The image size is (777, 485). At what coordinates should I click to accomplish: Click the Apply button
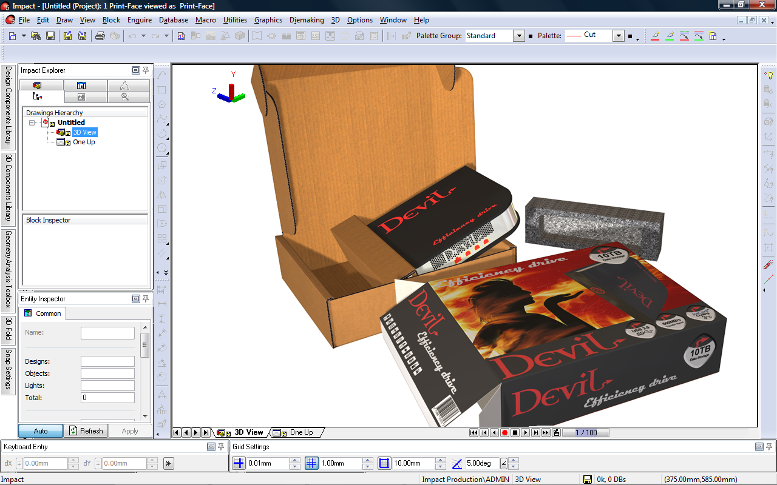pyautogui.click(x=130, y=431)
